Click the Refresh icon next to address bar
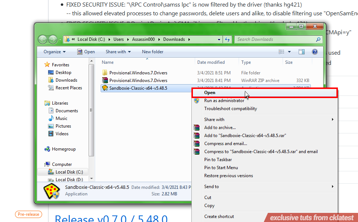The width and height of the screenshot is (358, 222). pos(227,39)
